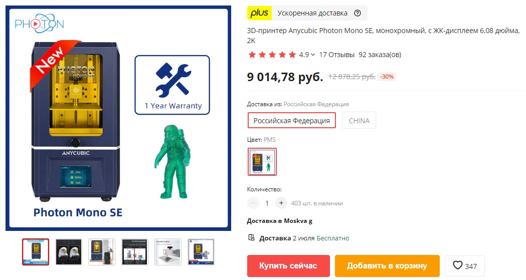Image resolution: width=526 pixels, height=280 pixels.
Task: Open the third gallery thumbnail with phone
Action: (102, 252)
